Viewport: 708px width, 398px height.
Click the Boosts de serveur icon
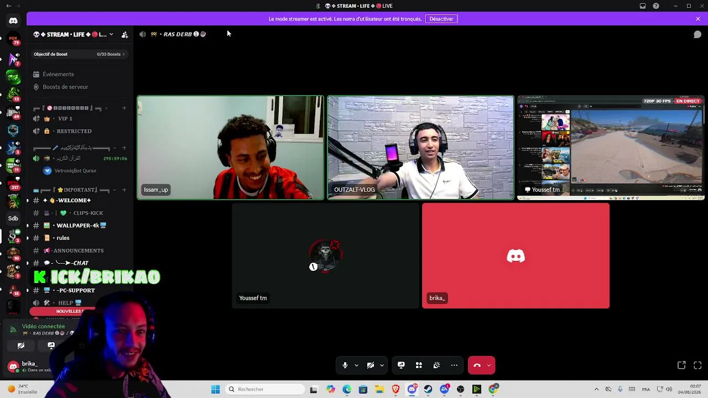(37, 87)
